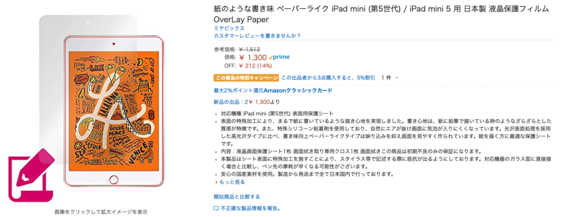Click the 画像をクリックして拡大イメージを表示 caption
Image resolution: width=562 pixels, height=217 pixels.
click(101, 212)
